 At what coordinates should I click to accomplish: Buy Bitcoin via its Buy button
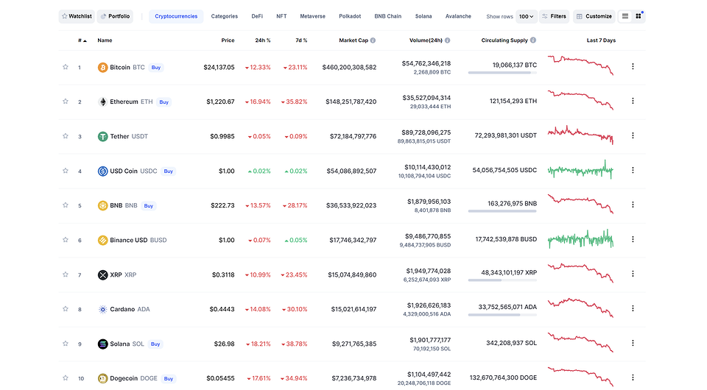(156, 68)
